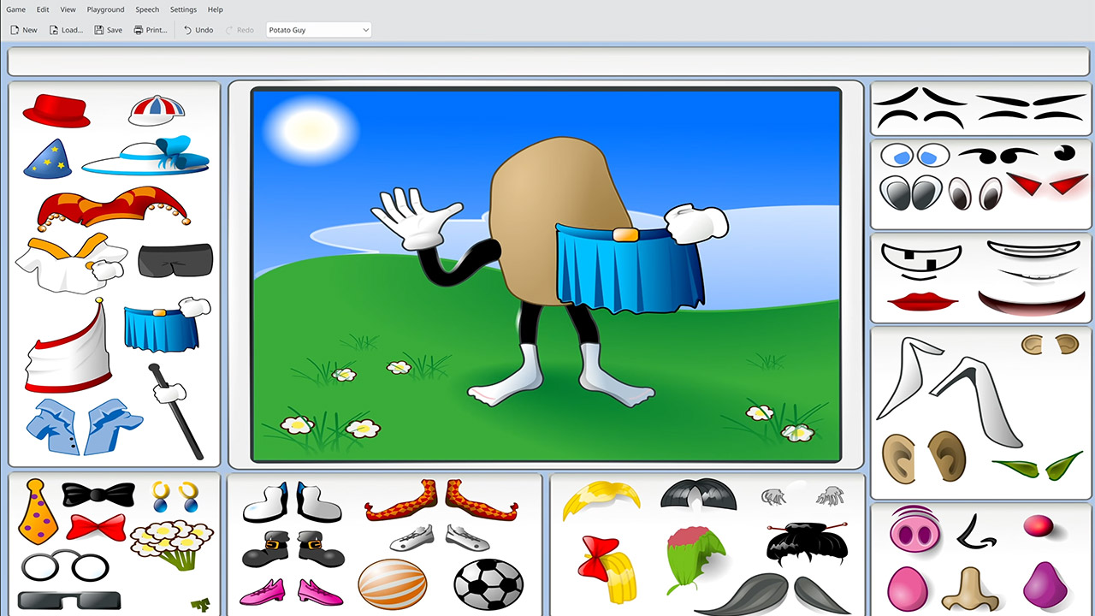Screen dimensions: 1095x616
Task: Click the Save toolbar button
Action: 108,30
